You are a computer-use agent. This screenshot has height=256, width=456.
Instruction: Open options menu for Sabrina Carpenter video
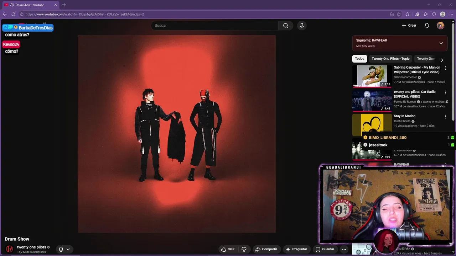coord(446,68)
